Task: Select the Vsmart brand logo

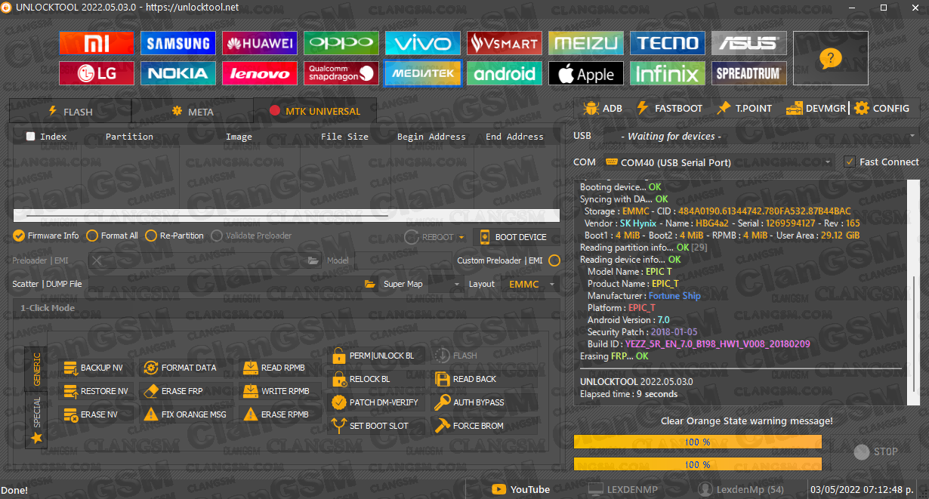Action: [505, 43]
